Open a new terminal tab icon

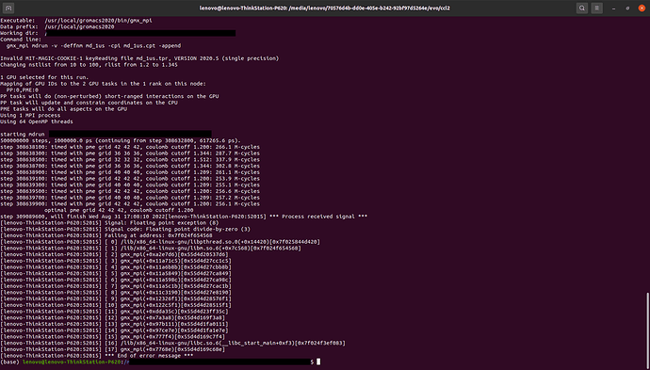click(8, 8)
